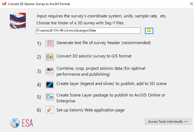194x132 pixels.
Task: Click the seismic layers thumbnail image
Action: click(18, 21)
